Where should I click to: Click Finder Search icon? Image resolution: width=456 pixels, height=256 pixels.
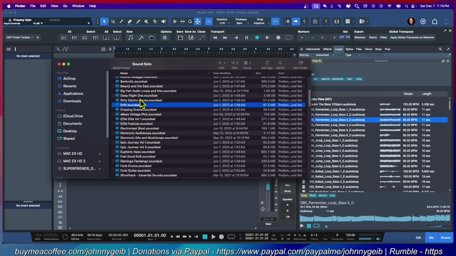pyautogui.click(x=280, y=63)
